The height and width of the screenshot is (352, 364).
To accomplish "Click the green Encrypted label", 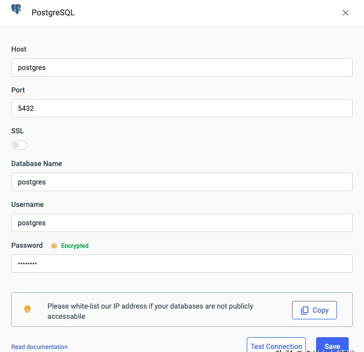I will tap(75, 246).
